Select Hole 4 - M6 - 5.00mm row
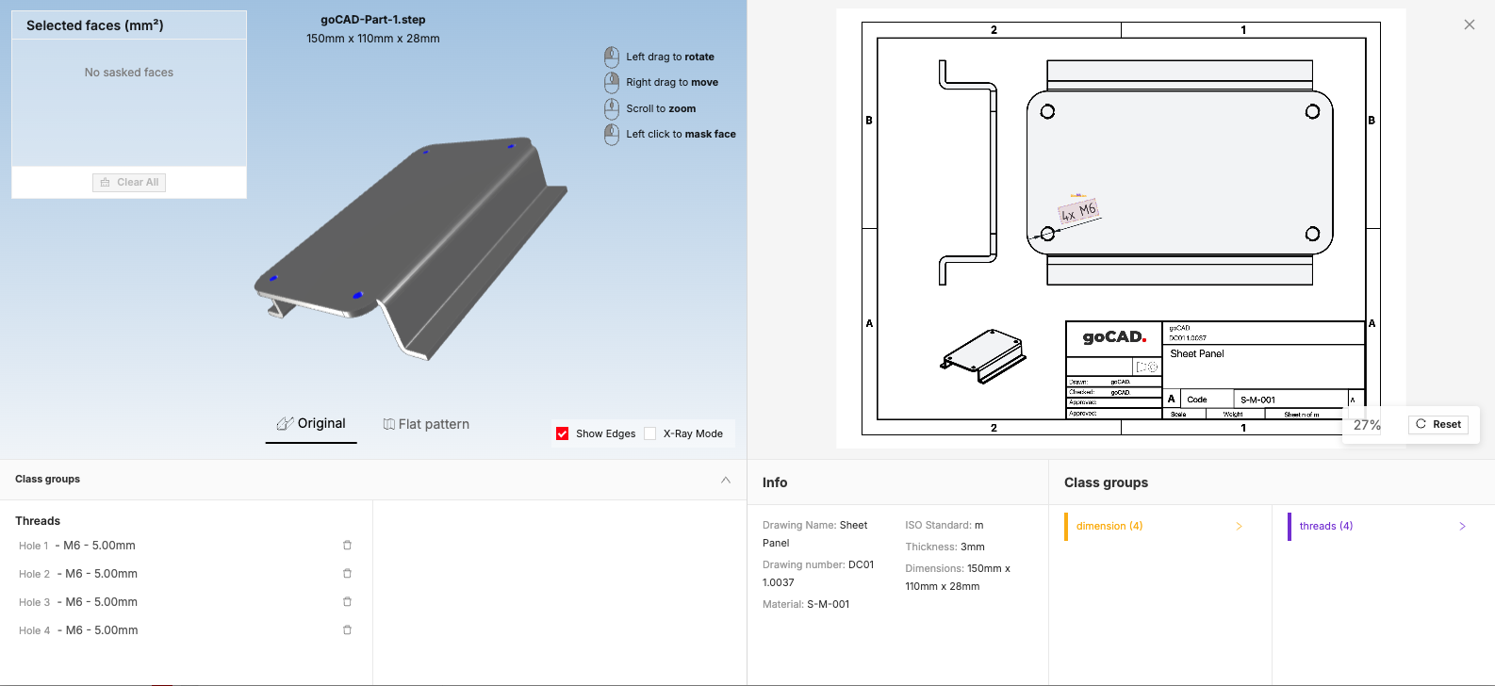1495x686 pixels. (186, 630)
